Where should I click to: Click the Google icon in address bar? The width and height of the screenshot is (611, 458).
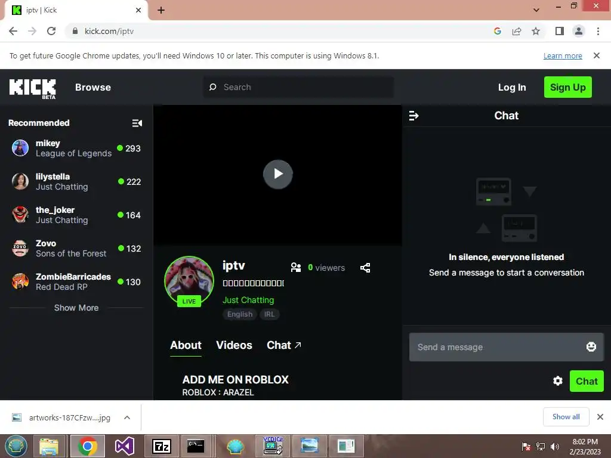497,31
